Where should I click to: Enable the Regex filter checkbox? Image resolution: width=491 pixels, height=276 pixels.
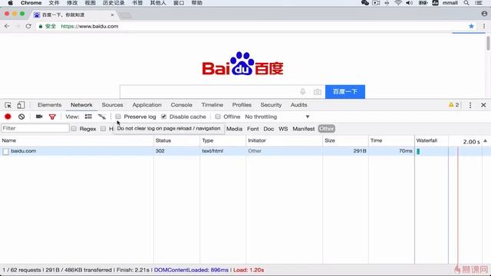click(74, 129)
